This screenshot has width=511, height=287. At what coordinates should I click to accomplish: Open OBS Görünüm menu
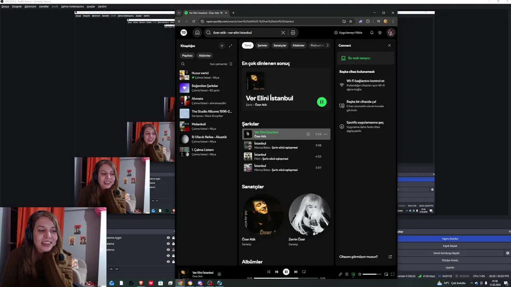coord(30,6)
